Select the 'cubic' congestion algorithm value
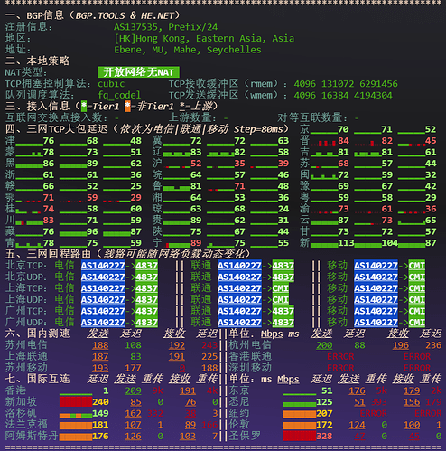The width and height of the screenshot is (446, 451). pyautogui.click(x=111, y=84)
